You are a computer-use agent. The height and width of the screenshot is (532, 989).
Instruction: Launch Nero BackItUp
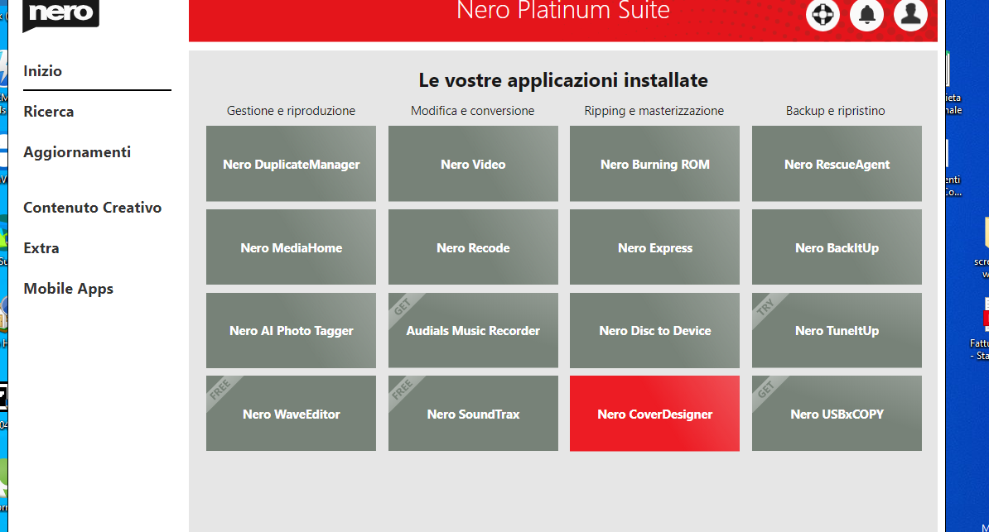pos(837,247)
